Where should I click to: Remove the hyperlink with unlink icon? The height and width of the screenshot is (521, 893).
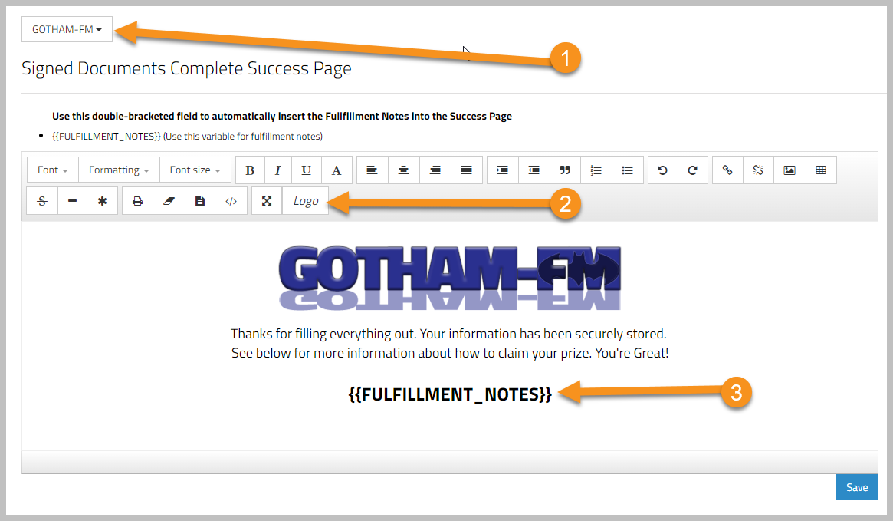coord(759,170)
